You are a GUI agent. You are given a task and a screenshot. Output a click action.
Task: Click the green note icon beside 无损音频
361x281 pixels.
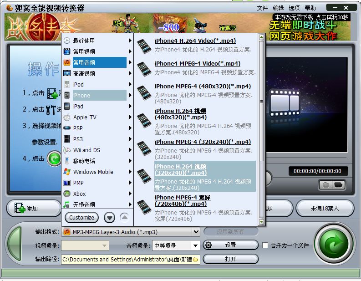(66, 204)
